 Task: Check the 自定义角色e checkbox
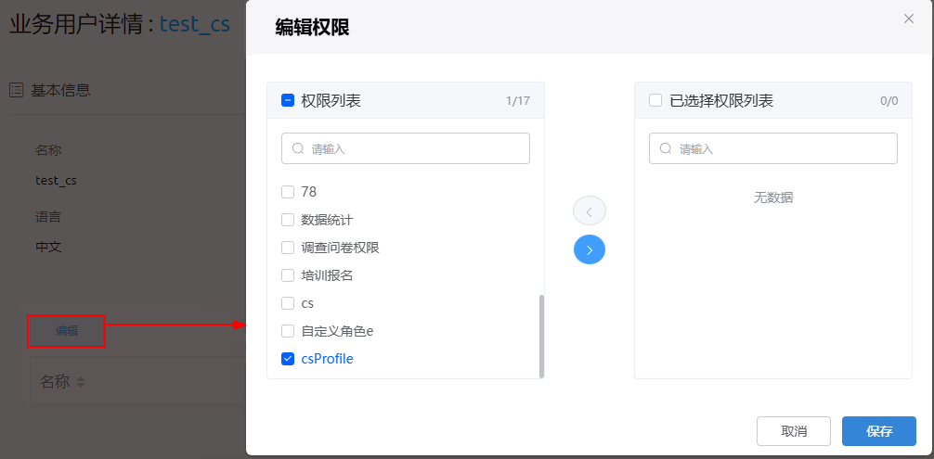(288, 331)
